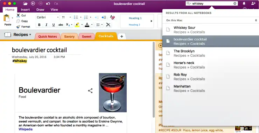Click the Boulevardier cocktail photo

click(x=113, y=93)
